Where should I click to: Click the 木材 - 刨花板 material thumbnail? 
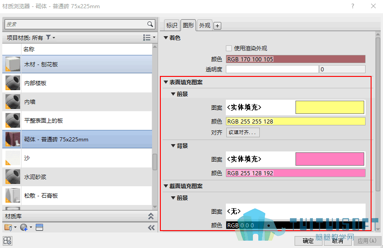(13, 64)
